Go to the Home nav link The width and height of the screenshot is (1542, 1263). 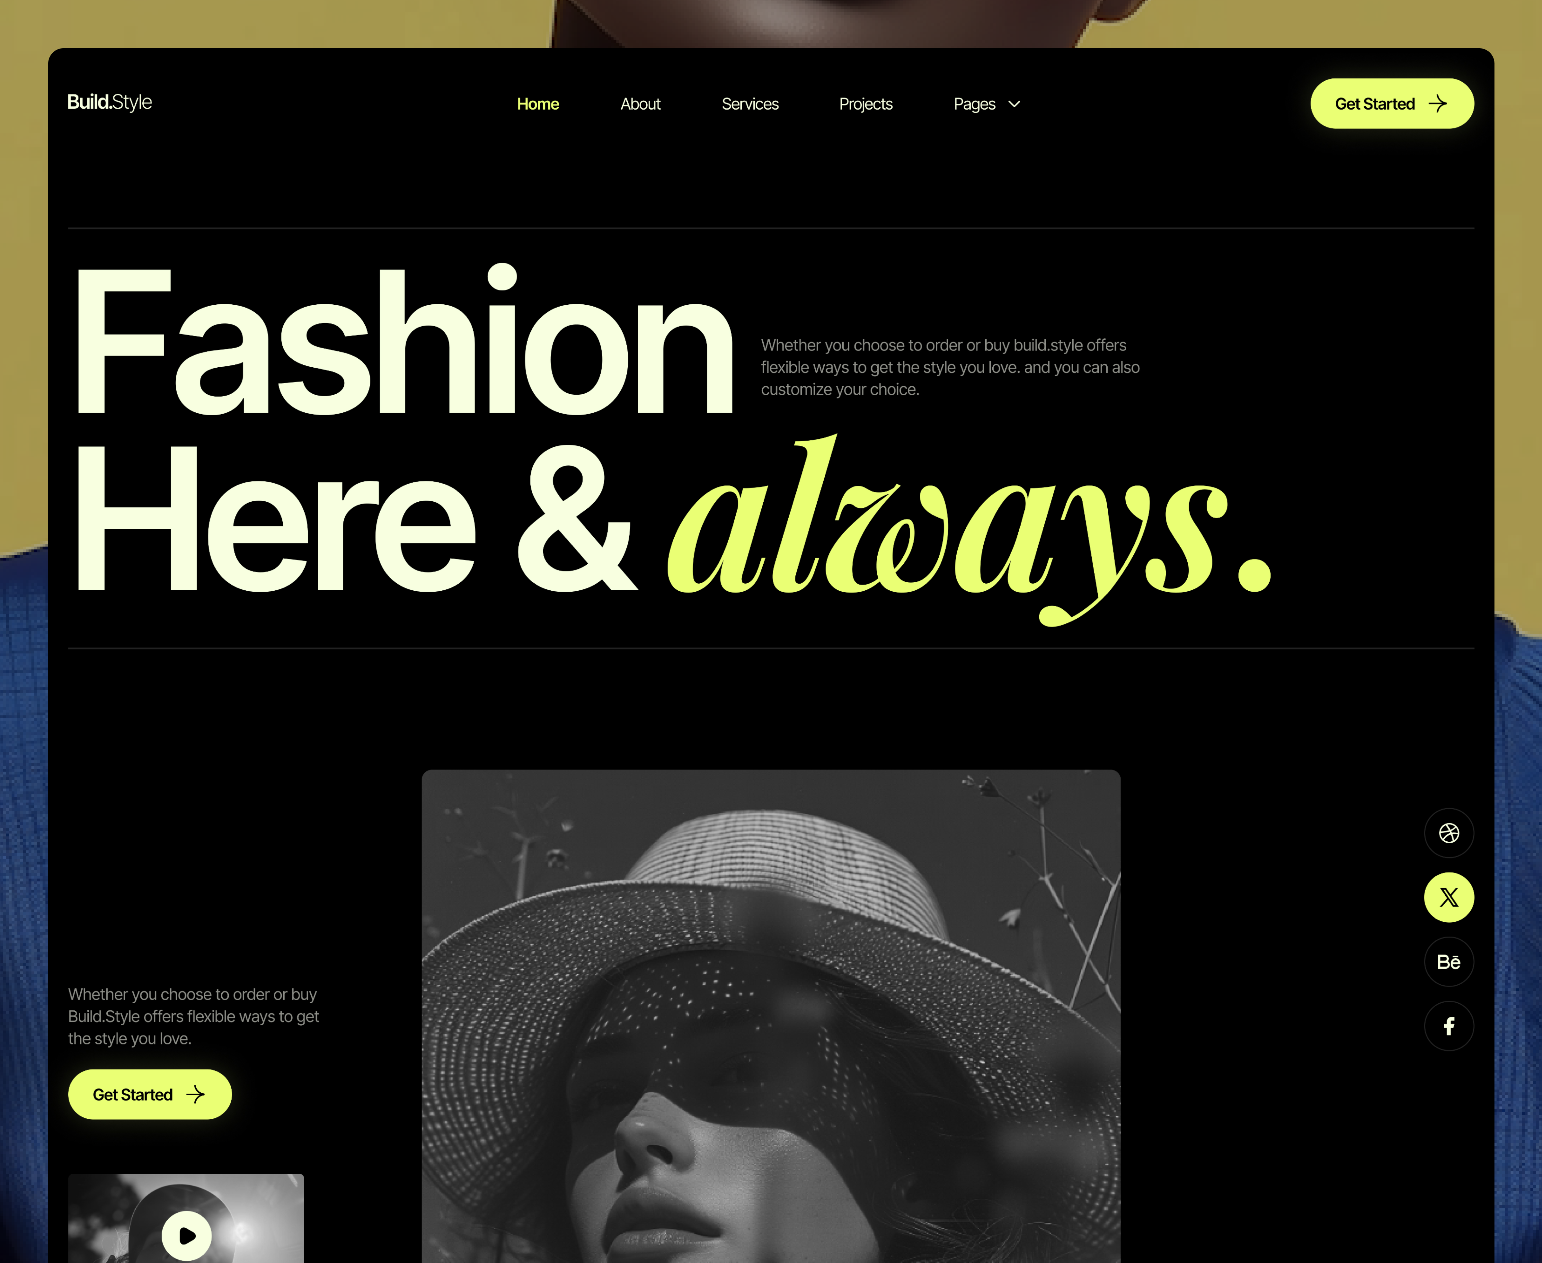click(537, 104)
